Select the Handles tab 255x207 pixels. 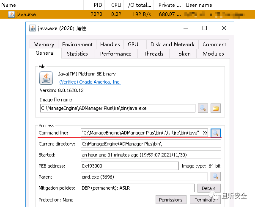pyautogui.click(x=110, y=45)
